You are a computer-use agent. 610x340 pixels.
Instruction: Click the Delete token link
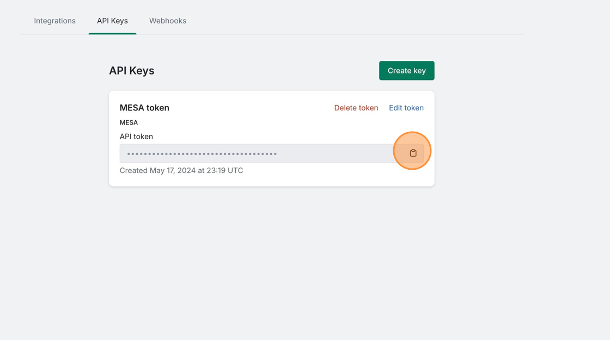(356, 108)
